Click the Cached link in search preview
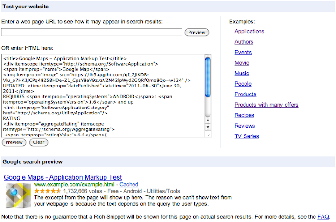 pos(129,185)
